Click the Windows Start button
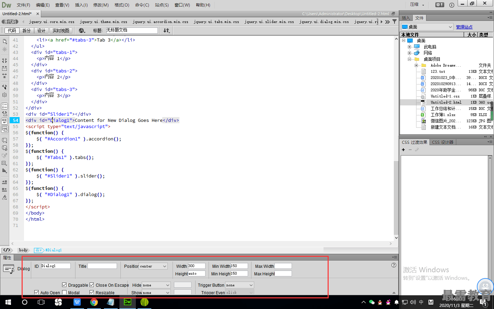 tap(8, 302)
